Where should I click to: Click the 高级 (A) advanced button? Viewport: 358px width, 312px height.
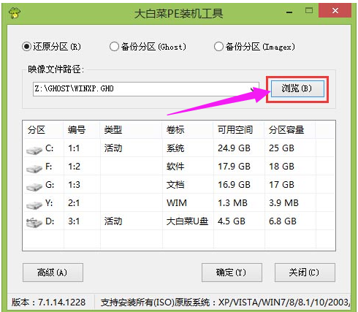(53, 273)
